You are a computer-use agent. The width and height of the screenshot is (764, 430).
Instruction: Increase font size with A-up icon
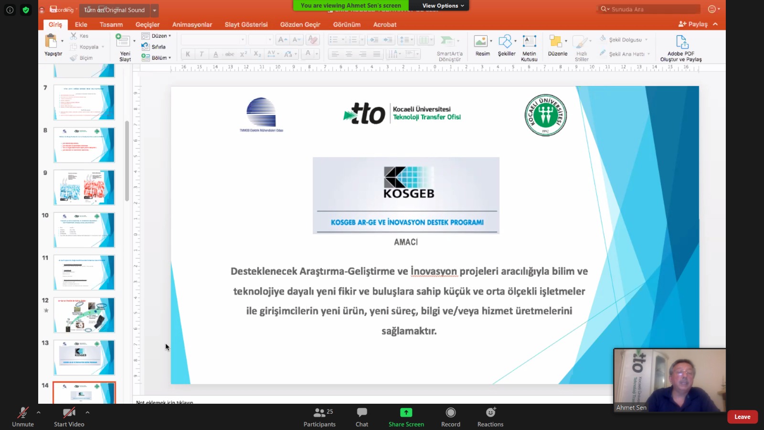click(283, 40)
